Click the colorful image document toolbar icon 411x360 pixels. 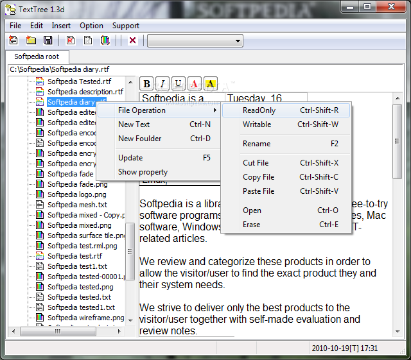click(x=105, y=40)
